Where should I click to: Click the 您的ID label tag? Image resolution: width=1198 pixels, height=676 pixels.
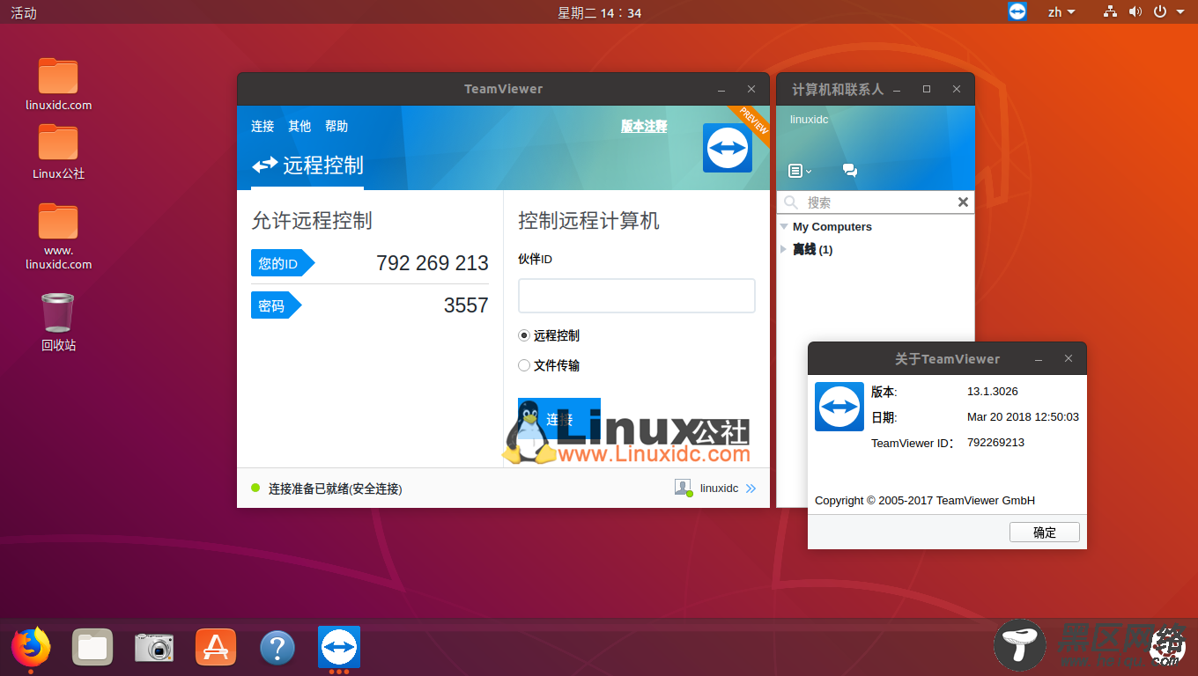tap(283, 263)
